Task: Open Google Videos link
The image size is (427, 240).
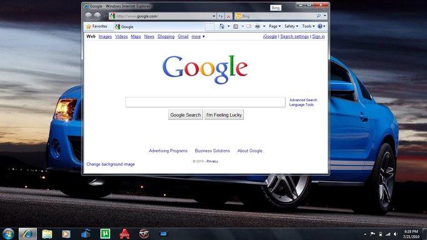Action: pos(121,36)
